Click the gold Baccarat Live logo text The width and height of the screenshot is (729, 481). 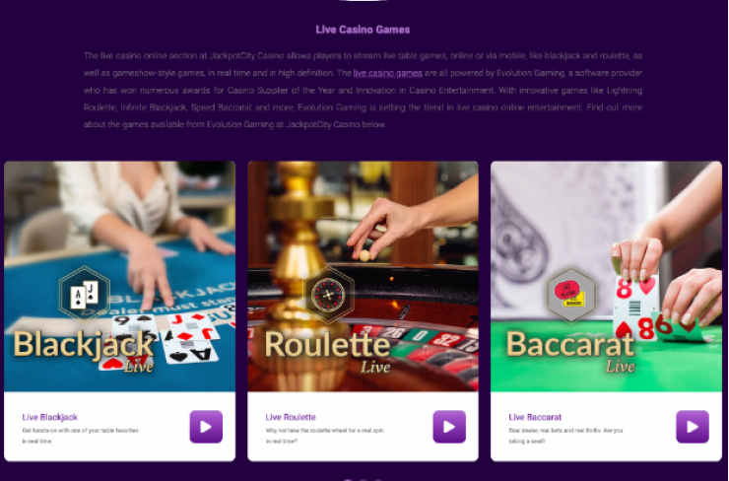click(570, 350)
